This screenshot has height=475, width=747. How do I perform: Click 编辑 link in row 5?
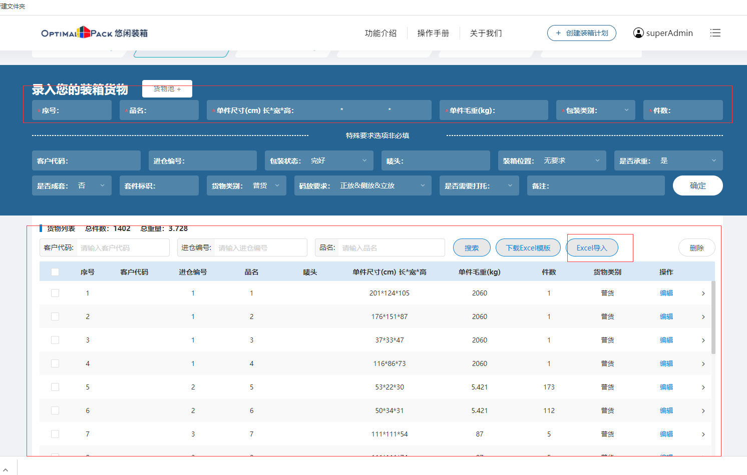tap(666, 387)
